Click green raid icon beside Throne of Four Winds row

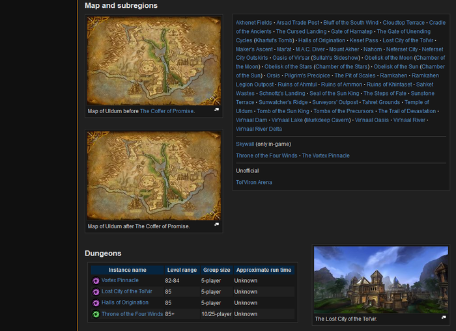(x=96, y=314)
